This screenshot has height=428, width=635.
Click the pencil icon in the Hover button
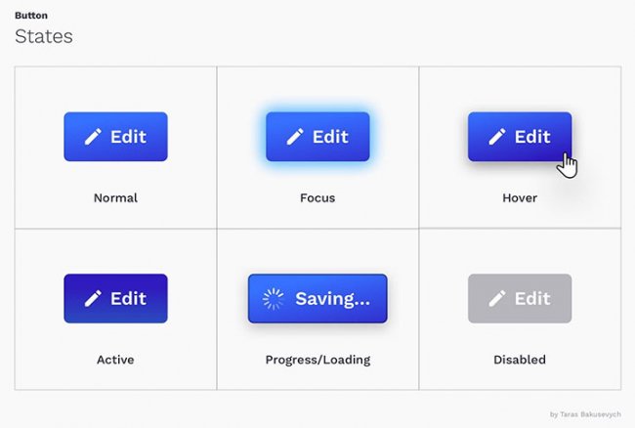(x=496, y=137)
